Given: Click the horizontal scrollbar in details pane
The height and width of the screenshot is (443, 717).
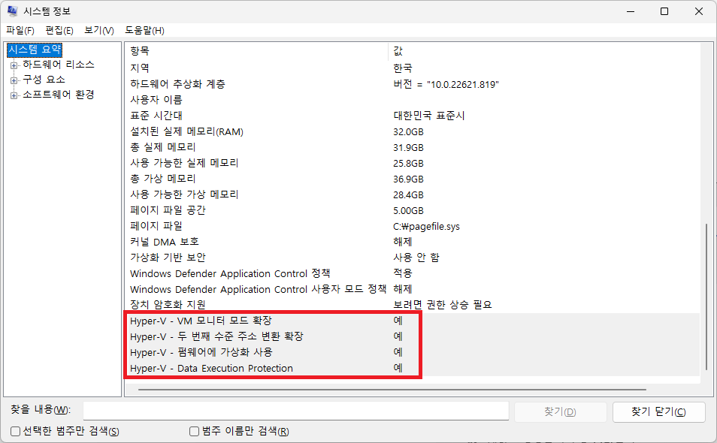Looking at the screenshot, I should 392,390.
